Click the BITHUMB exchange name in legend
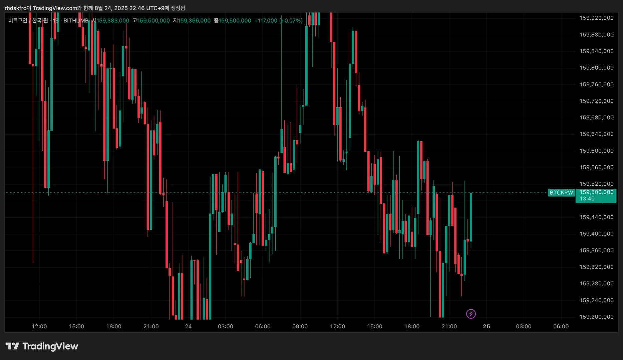 (76, 21)
